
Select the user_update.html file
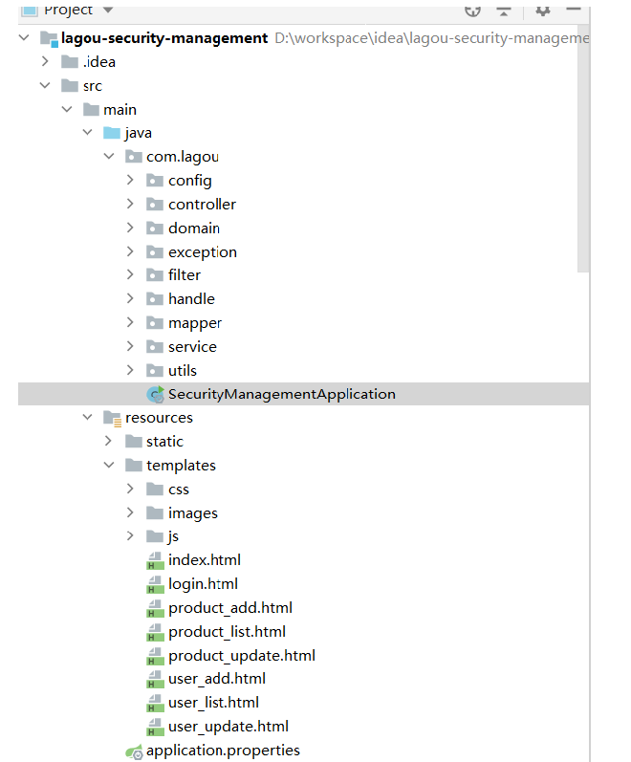228,727
